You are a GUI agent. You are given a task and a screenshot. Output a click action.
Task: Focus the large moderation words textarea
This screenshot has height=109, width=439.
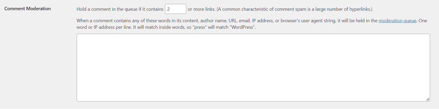[253, 67]
